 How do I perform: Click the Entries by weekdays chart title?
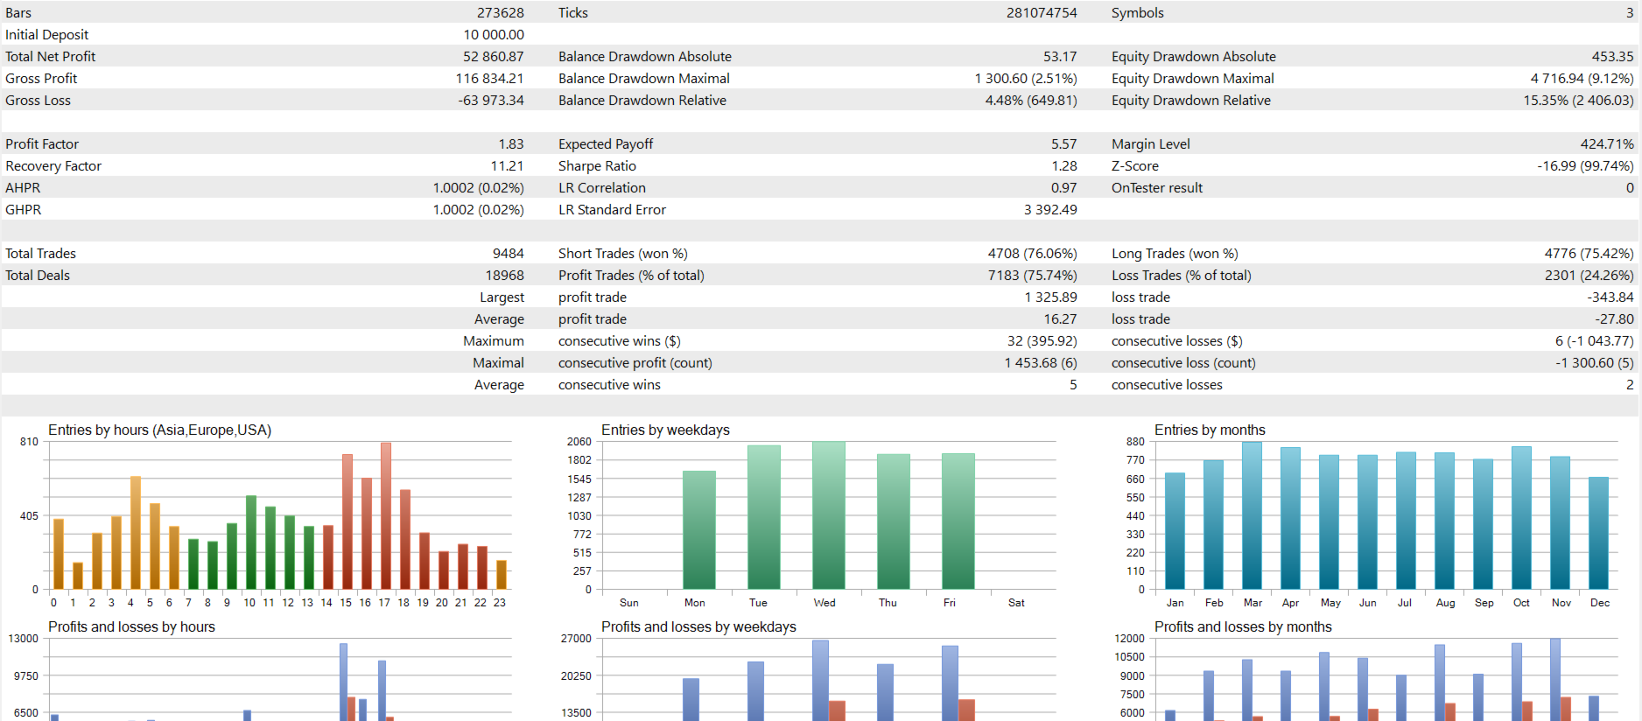tap(665, 430)
